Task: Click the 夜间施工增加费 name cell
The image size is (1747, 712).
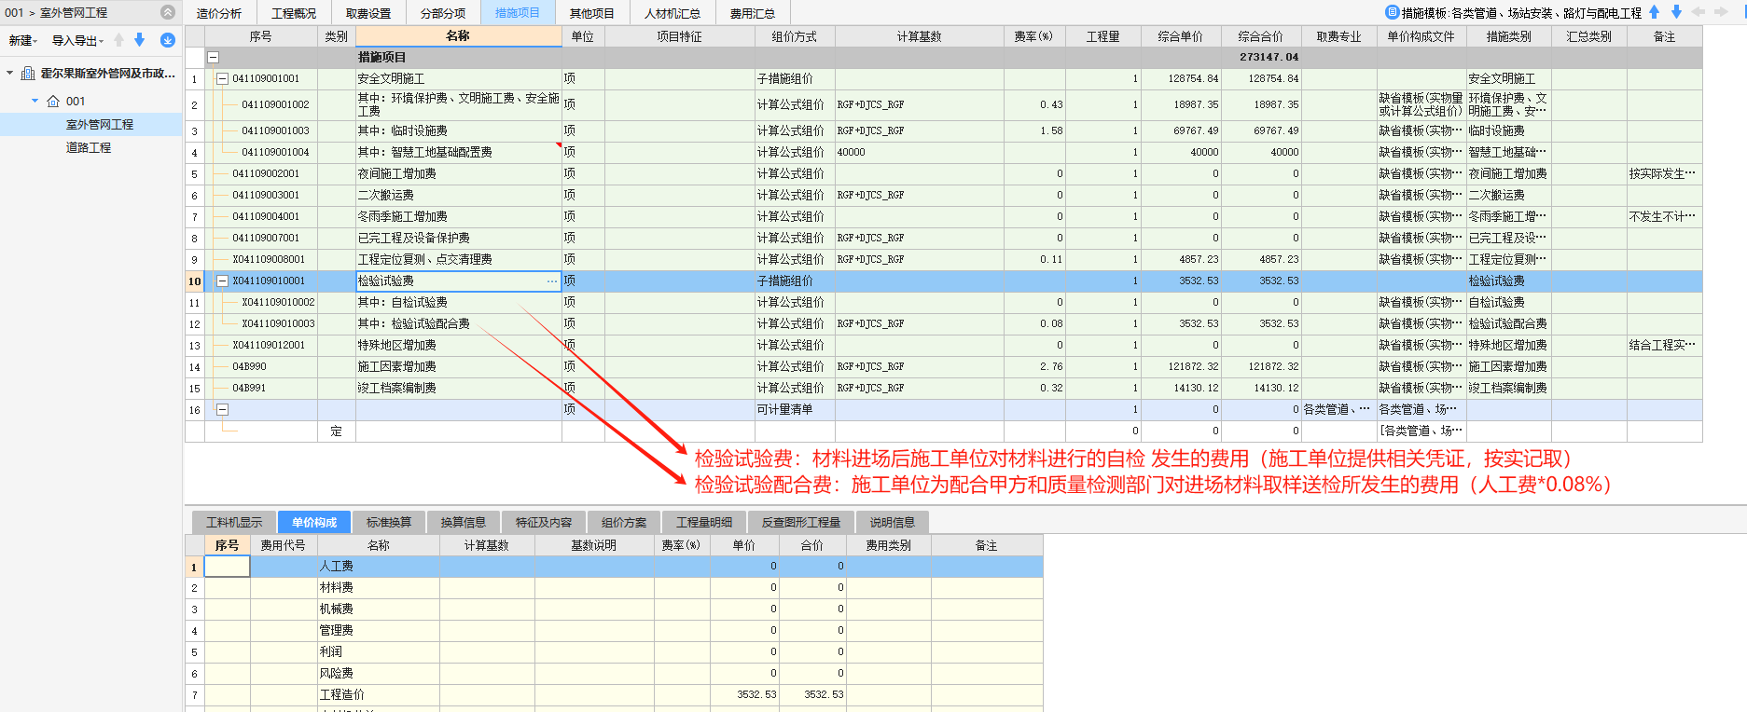Action: 458,173
